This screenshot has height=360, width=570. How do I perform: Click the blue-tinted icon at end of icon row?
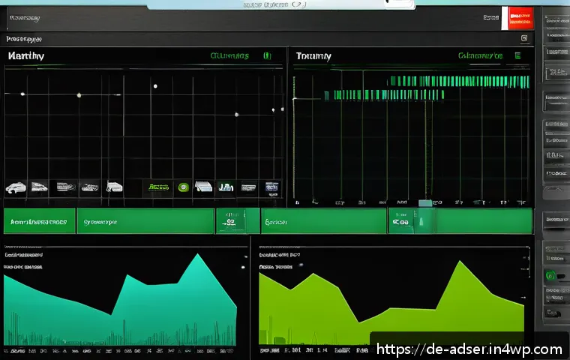click(271, 187)
